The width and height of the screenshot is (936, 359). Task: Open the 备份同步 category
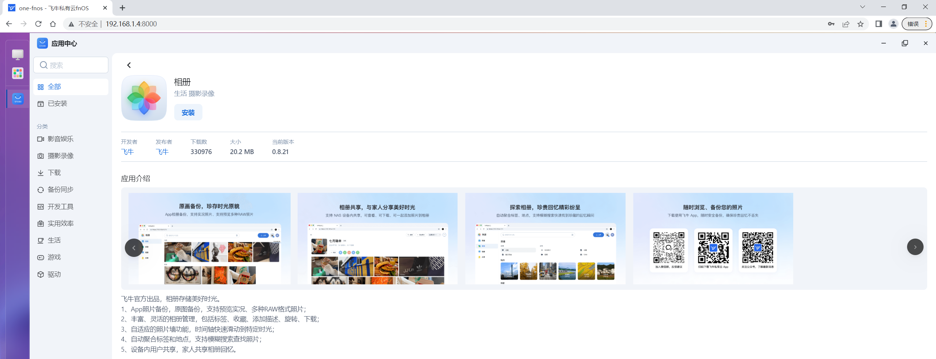click(x=71, y=190)
